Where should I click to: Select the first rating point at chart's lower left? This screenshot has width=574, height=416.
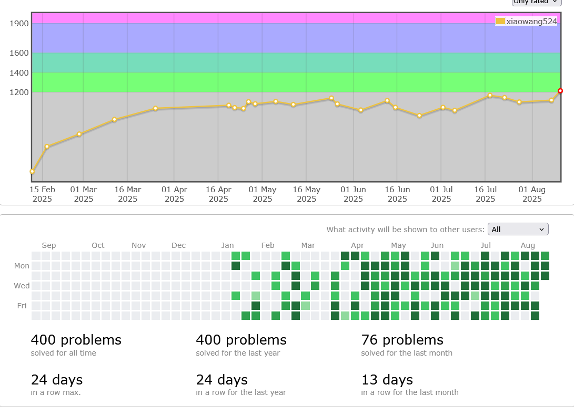[x=32, y=171]
